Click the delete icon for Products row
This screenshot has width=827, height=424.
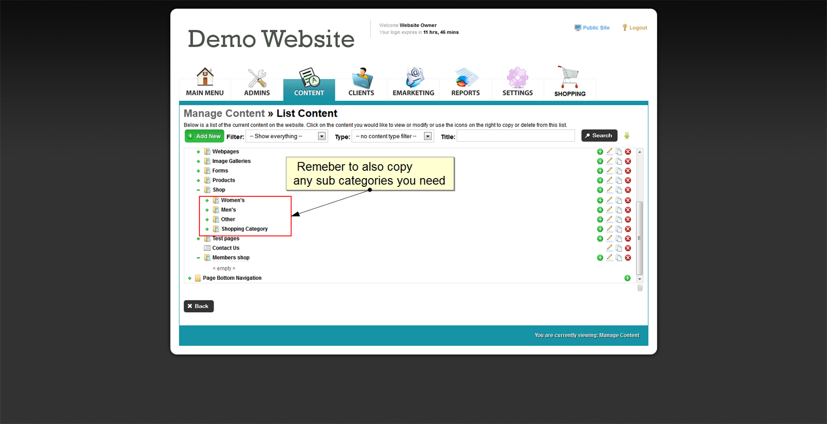click(x=628, y=181)
